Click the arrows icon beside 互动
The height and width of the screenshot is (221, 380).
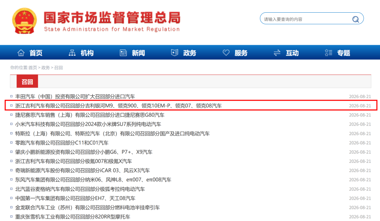277,53
